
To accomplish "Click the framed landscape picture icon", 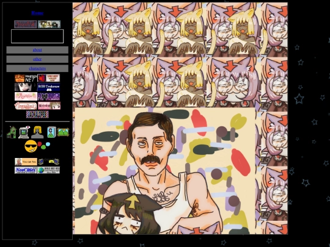I will [x=63, y=132].
